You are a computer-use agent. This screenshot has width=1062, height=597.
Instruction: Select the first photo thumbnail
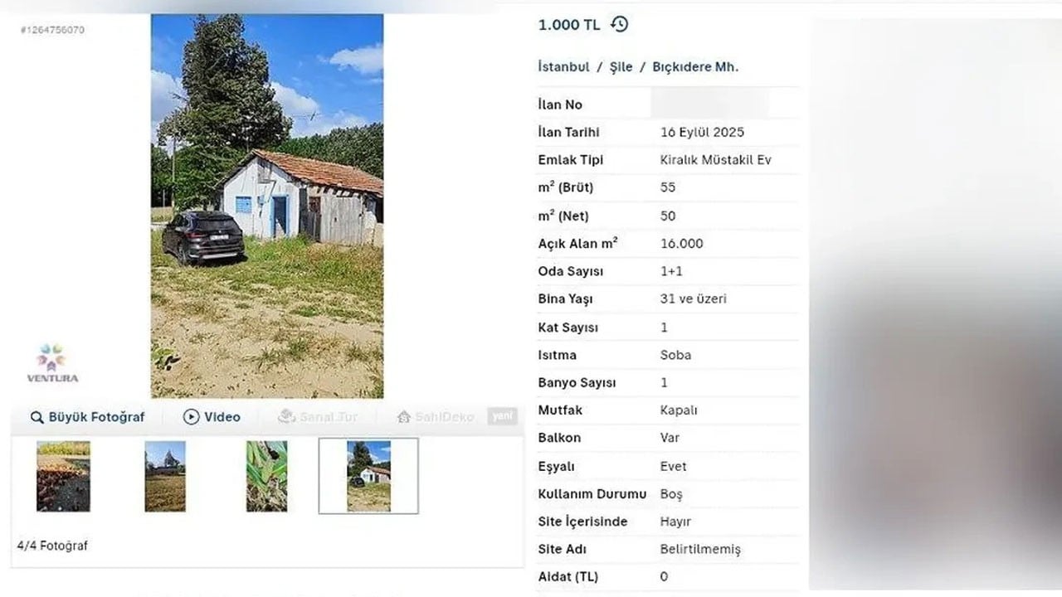tap(63, 476)
